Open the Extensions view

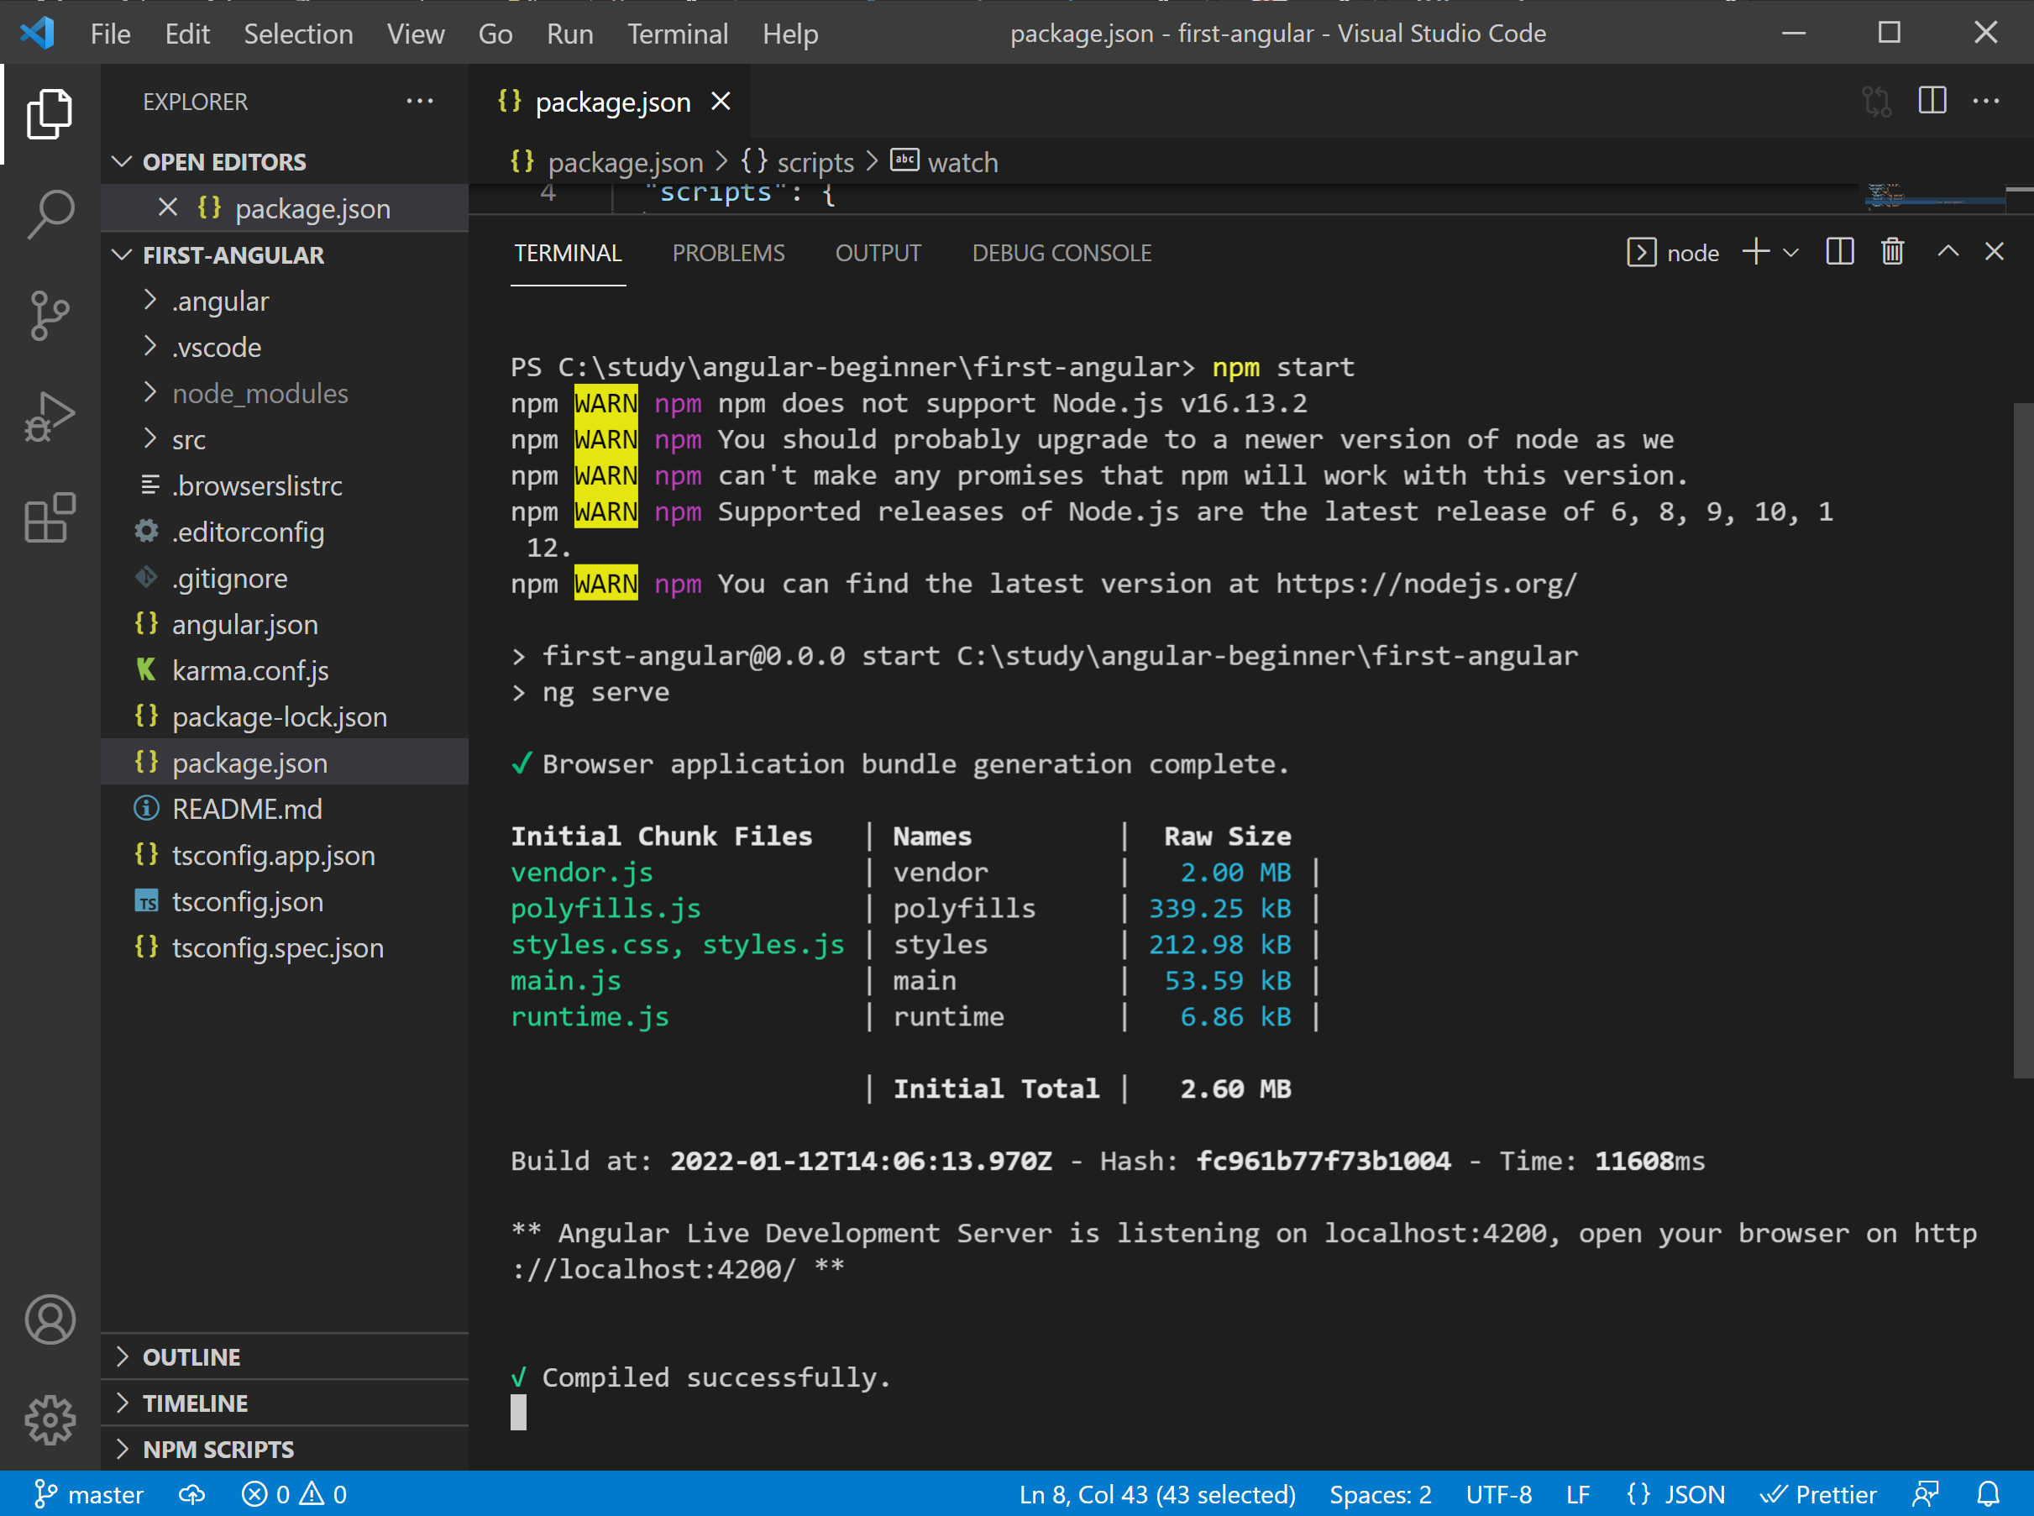click(x=50, y=519)
